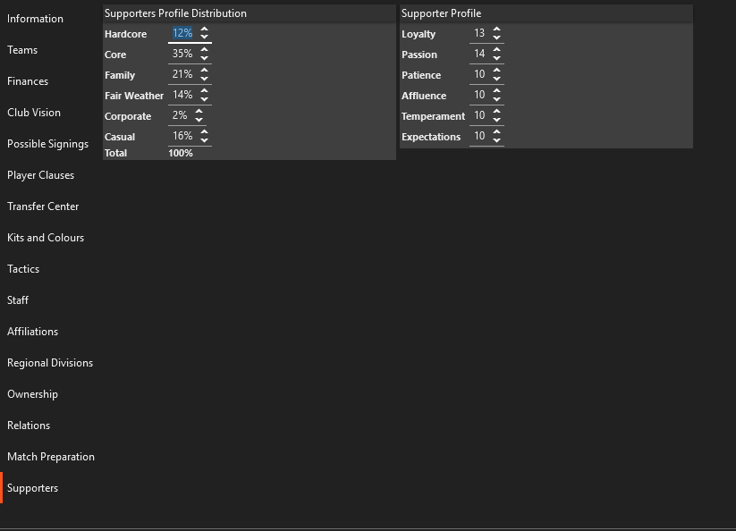Select the Hardcore percentage input field
The image size is (736, 531).
[x=182, y=33]
